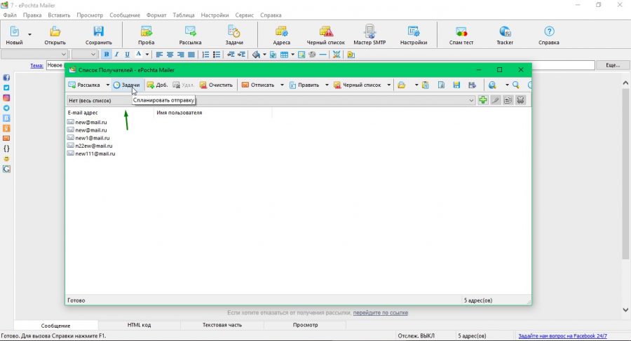Click the Twitter icon in the sidebar
This screenshot has width=631, height=341.
6,88
